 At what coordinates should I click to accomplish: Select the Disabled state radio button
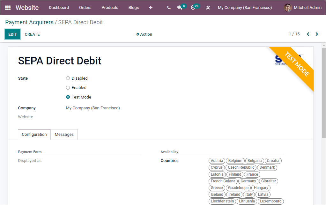pos(68,78)
